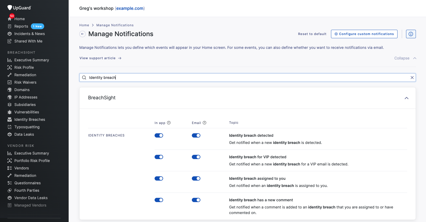This screenshot has height=222, width=426.
Task: Click the back arrow beside Manage Notifications
Action: [x=82, y=34]
